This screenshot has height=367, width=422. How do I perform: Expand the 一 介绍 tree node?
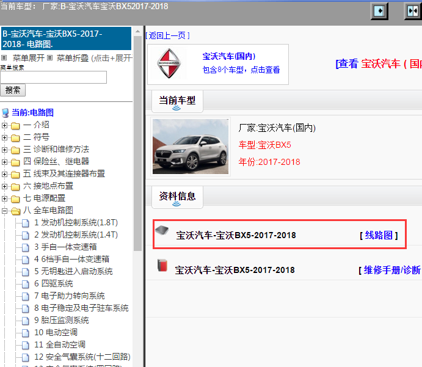pos(4,125)
